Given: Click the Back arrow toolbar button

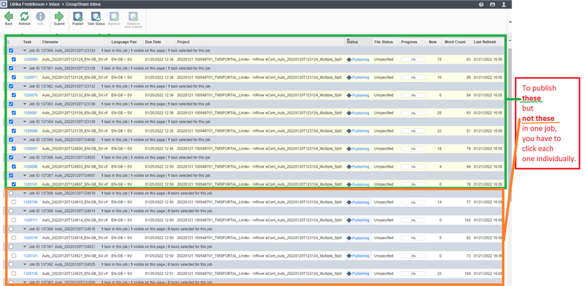Looking at the screenshot, I should (8, 16).
